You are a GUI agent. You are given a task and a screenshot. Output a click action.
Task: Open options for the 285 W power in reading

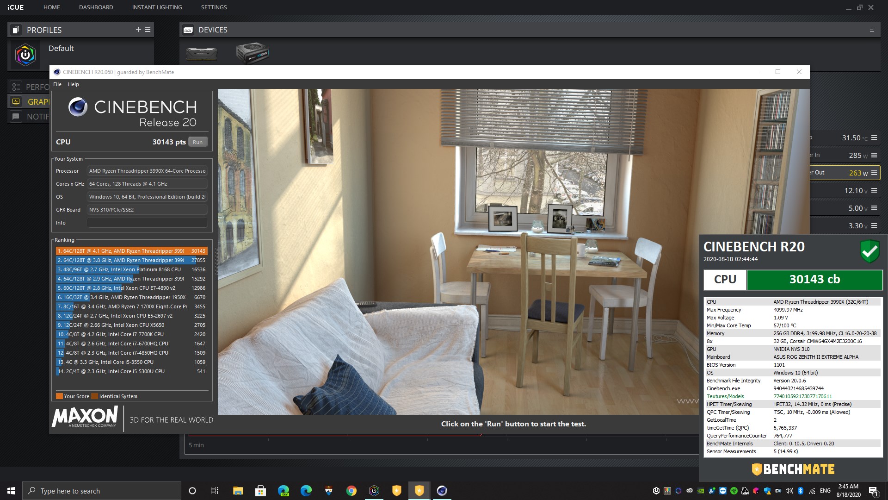click(x=874, y=155)
